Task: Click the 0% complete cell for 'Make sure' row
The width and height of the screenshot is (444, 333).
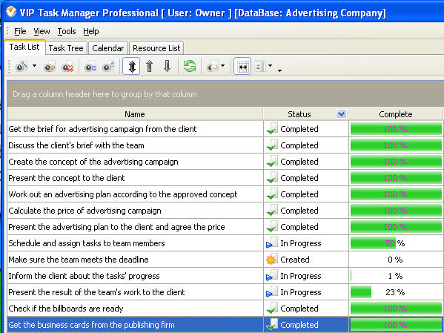Action: (396, 260)
